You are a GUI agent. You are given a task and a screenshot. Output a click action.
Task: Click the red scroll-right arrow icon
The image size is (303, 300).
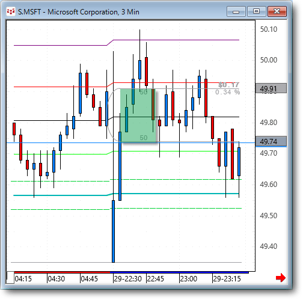[281, 278]
